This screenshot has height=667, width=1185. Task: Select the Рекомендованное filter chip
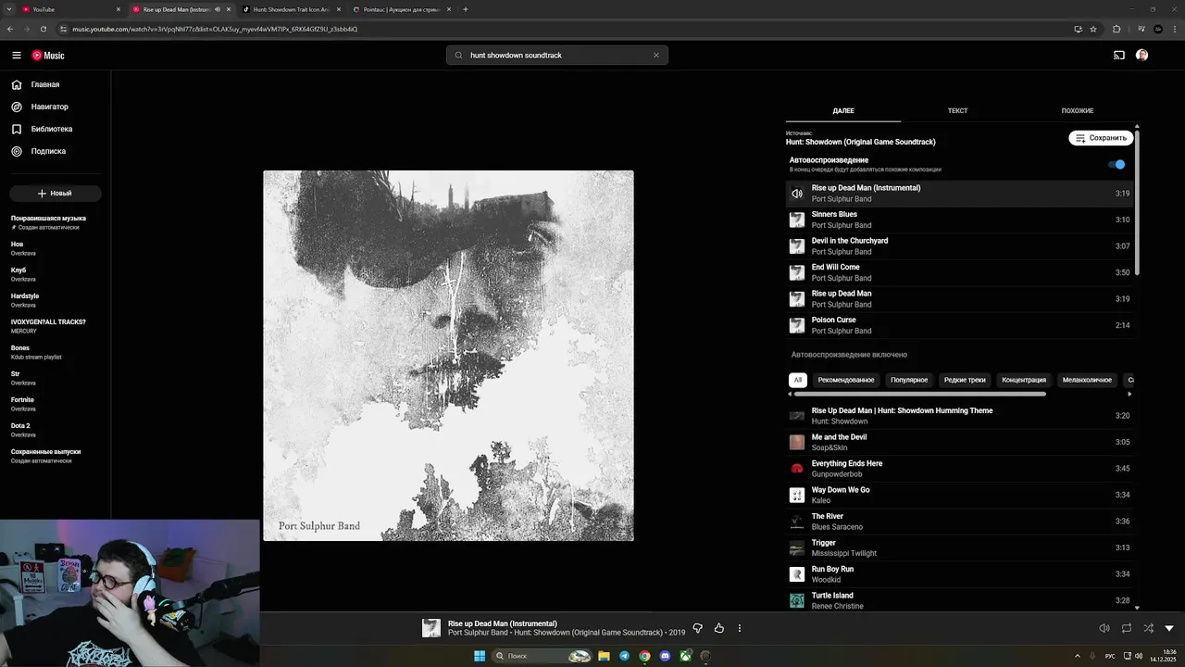846,380
